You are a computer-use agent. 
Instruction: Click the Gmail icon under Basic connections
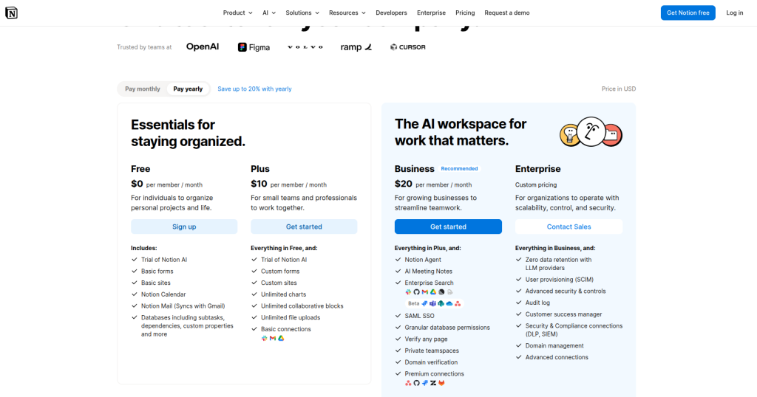coord(273,338)
